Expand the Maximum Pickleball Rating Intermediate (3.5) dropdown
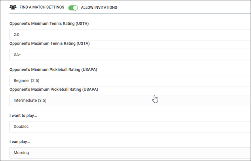The height and width of the screenshot is (161, 251). click(130, 100)
